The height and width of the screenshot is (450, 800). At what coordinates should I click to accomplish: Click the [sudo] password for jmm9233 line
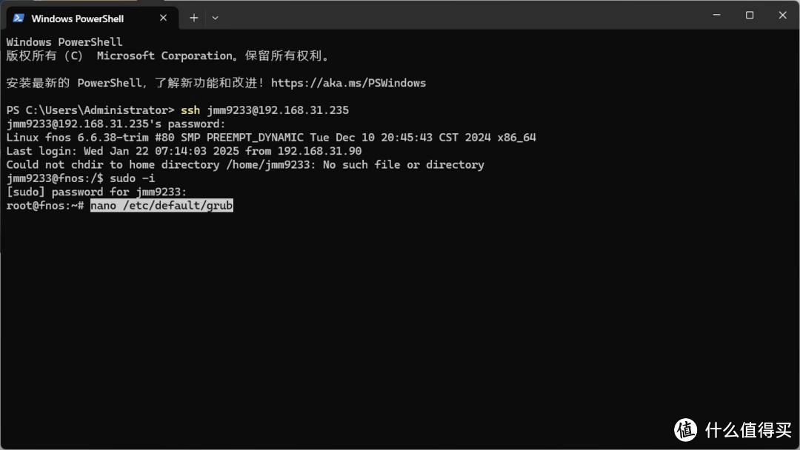click(x=96, y=192)
